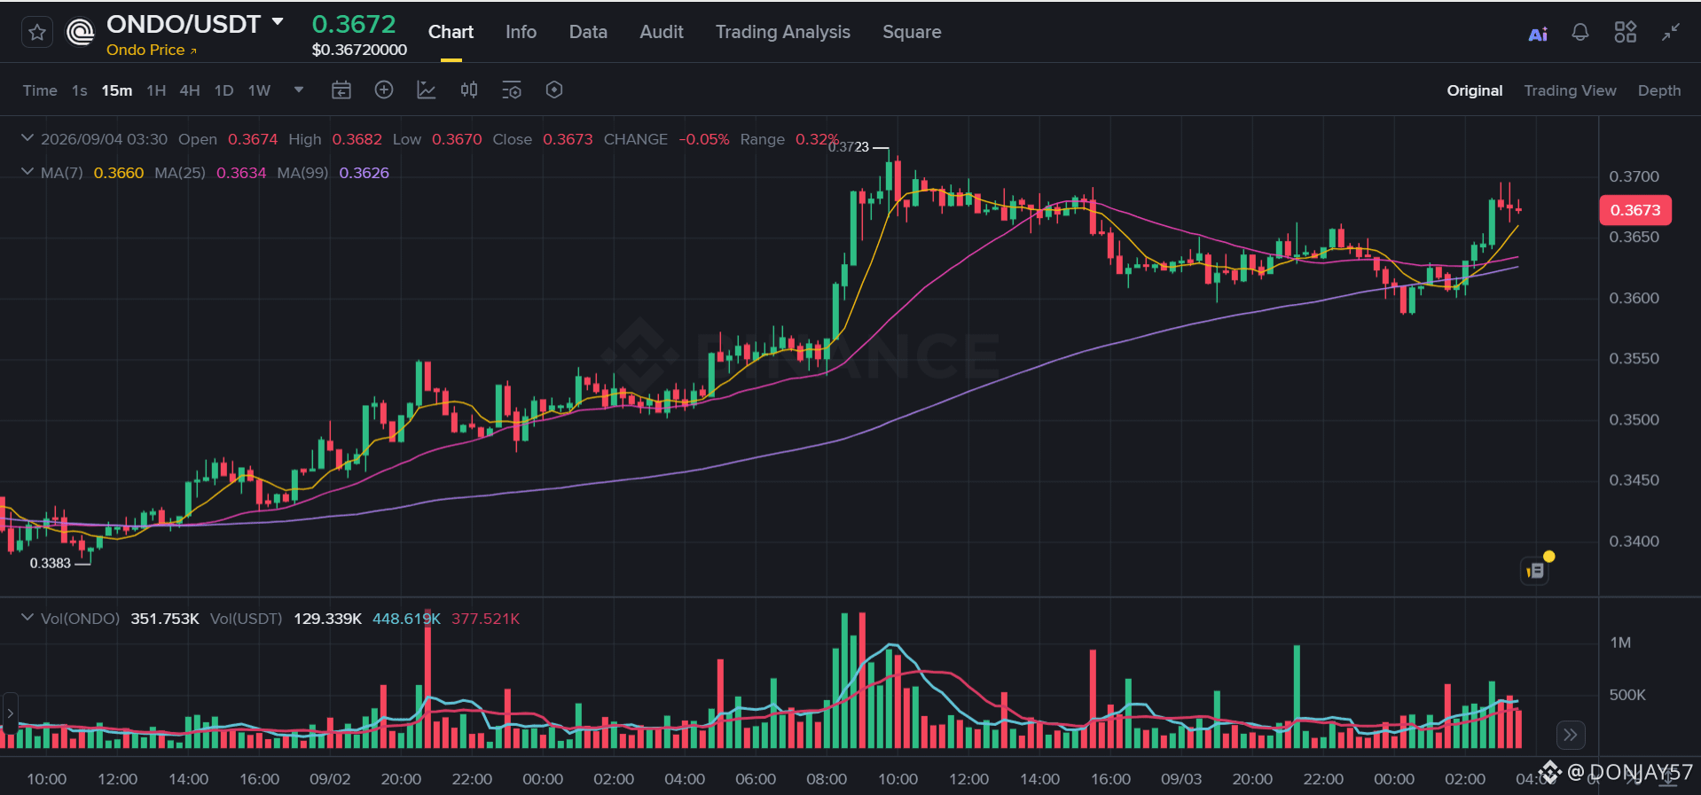Select the 1H time interval

coord(156,90)
